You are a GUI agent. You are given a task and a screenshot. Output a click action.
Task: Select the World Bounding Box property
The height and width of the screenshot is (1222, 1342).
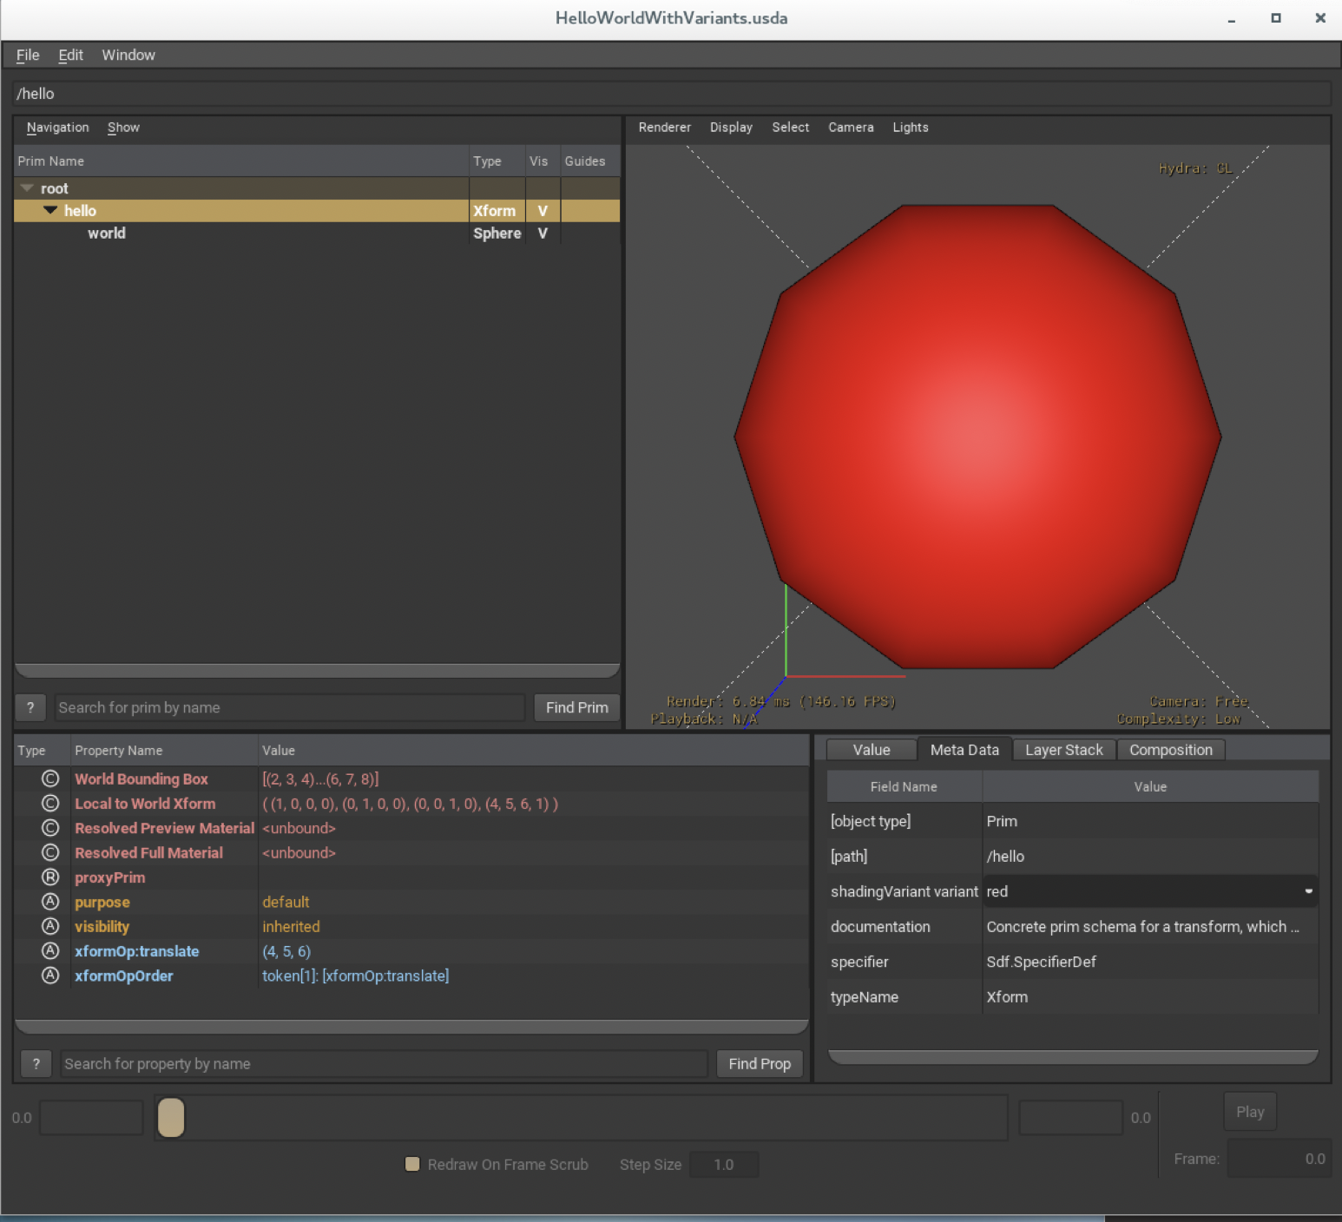point(411,779)
